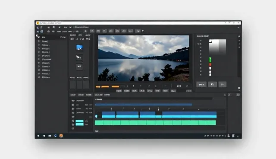Click the small cyan marker at timeline start

[x=96, y=116]
